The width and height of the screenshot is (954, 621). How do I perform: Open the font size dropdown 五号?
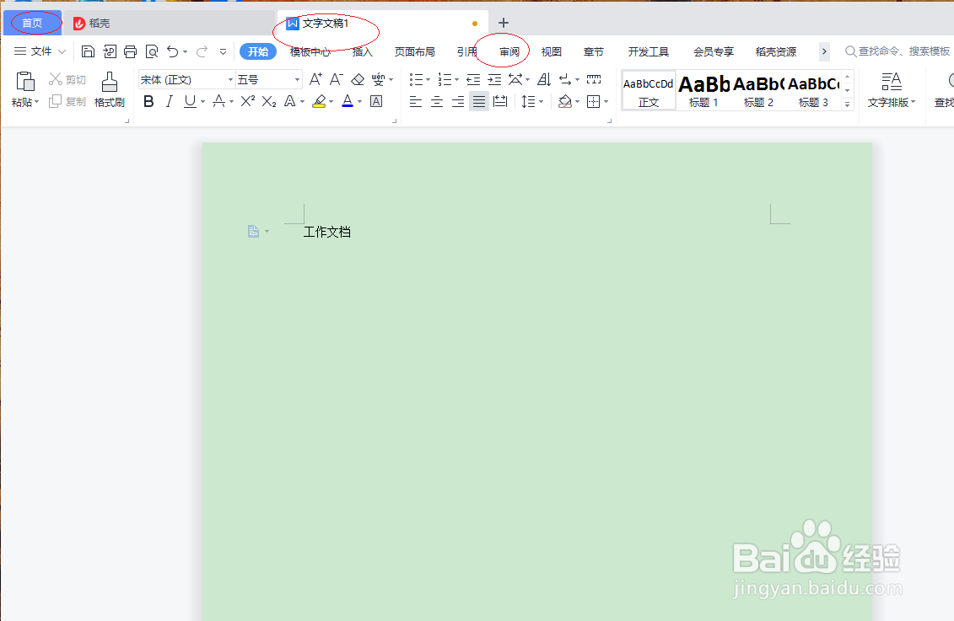click(x=297, y=79)
